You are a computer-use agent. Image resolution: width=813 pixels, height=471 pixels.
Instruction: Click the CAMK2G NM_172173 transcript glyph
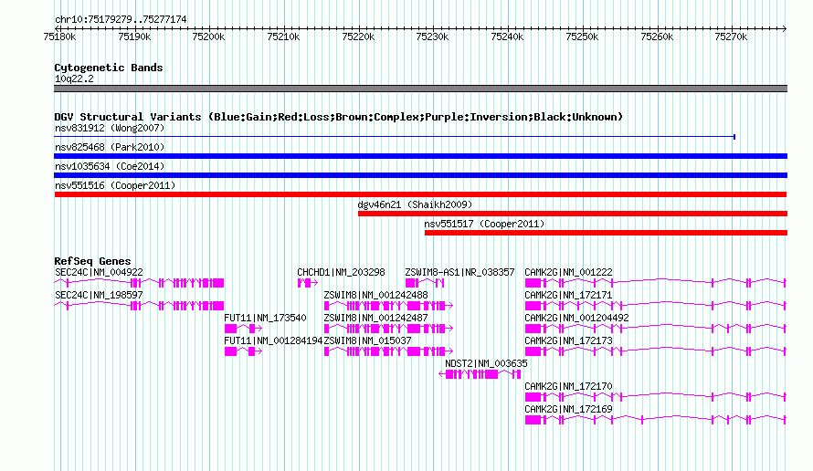(655, 351)
